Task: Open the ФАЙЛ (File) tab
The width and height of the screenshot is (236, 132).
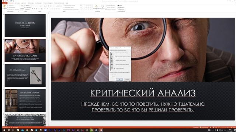Action: [5, 3]
